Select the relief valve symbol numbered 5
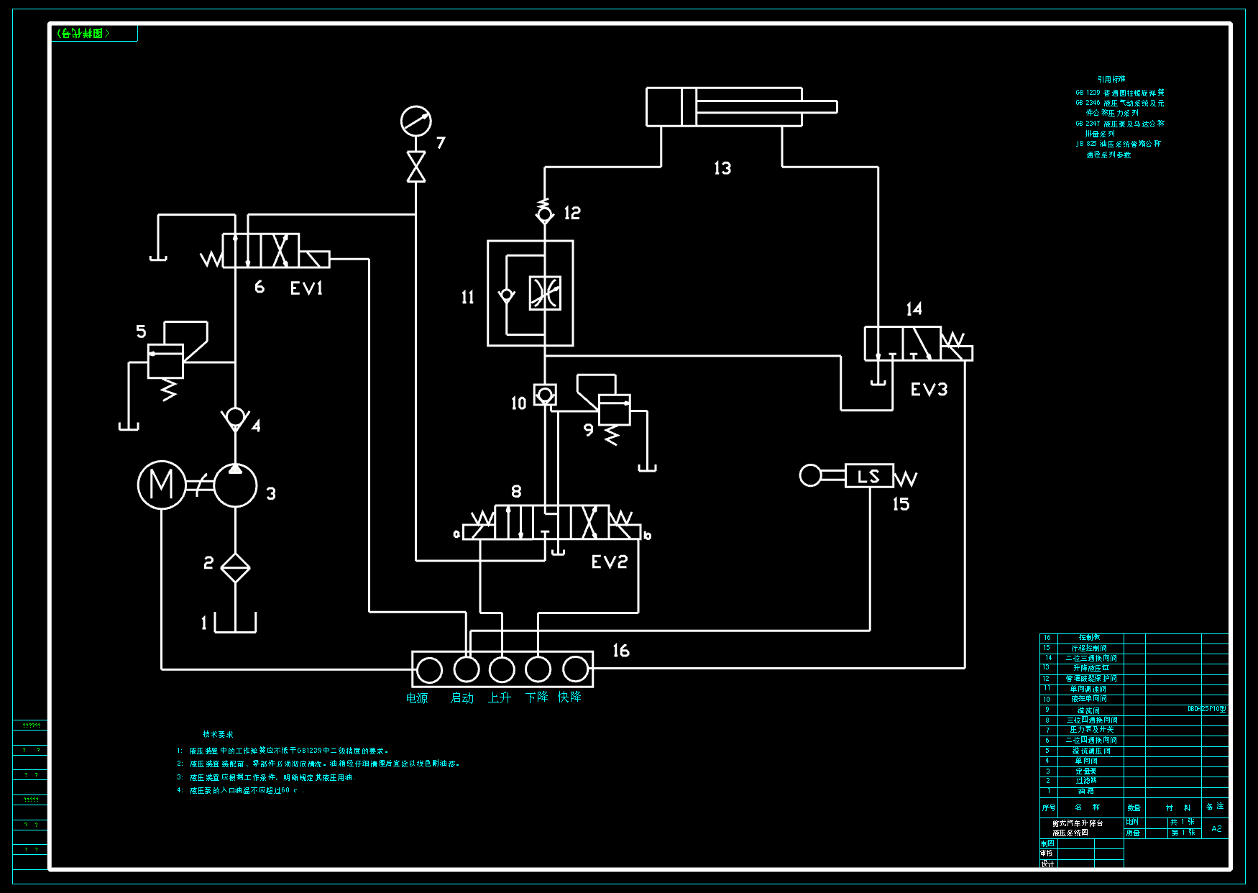 click(x=166, y=360)
